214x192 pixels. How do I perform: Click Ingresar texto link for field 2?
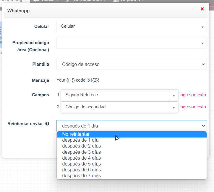click(x=193, y=107)
